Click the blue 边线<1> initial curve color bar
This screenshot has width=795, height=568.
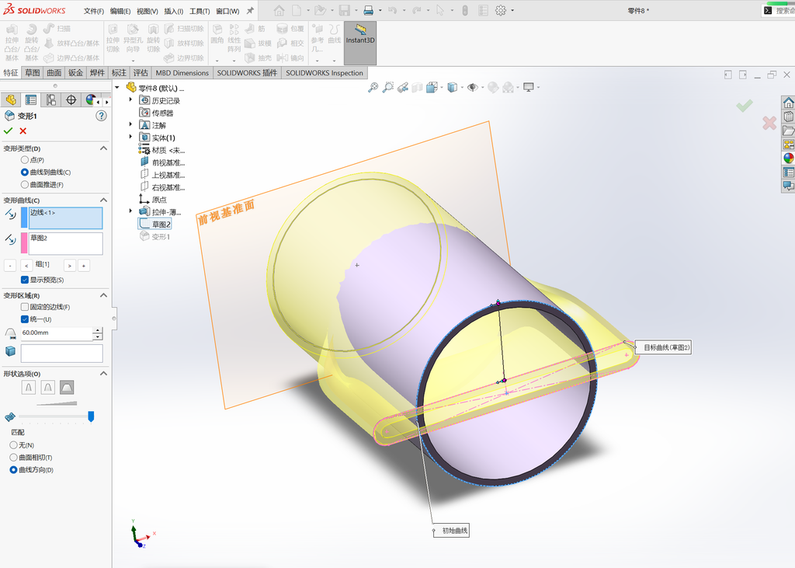[24, 218]
